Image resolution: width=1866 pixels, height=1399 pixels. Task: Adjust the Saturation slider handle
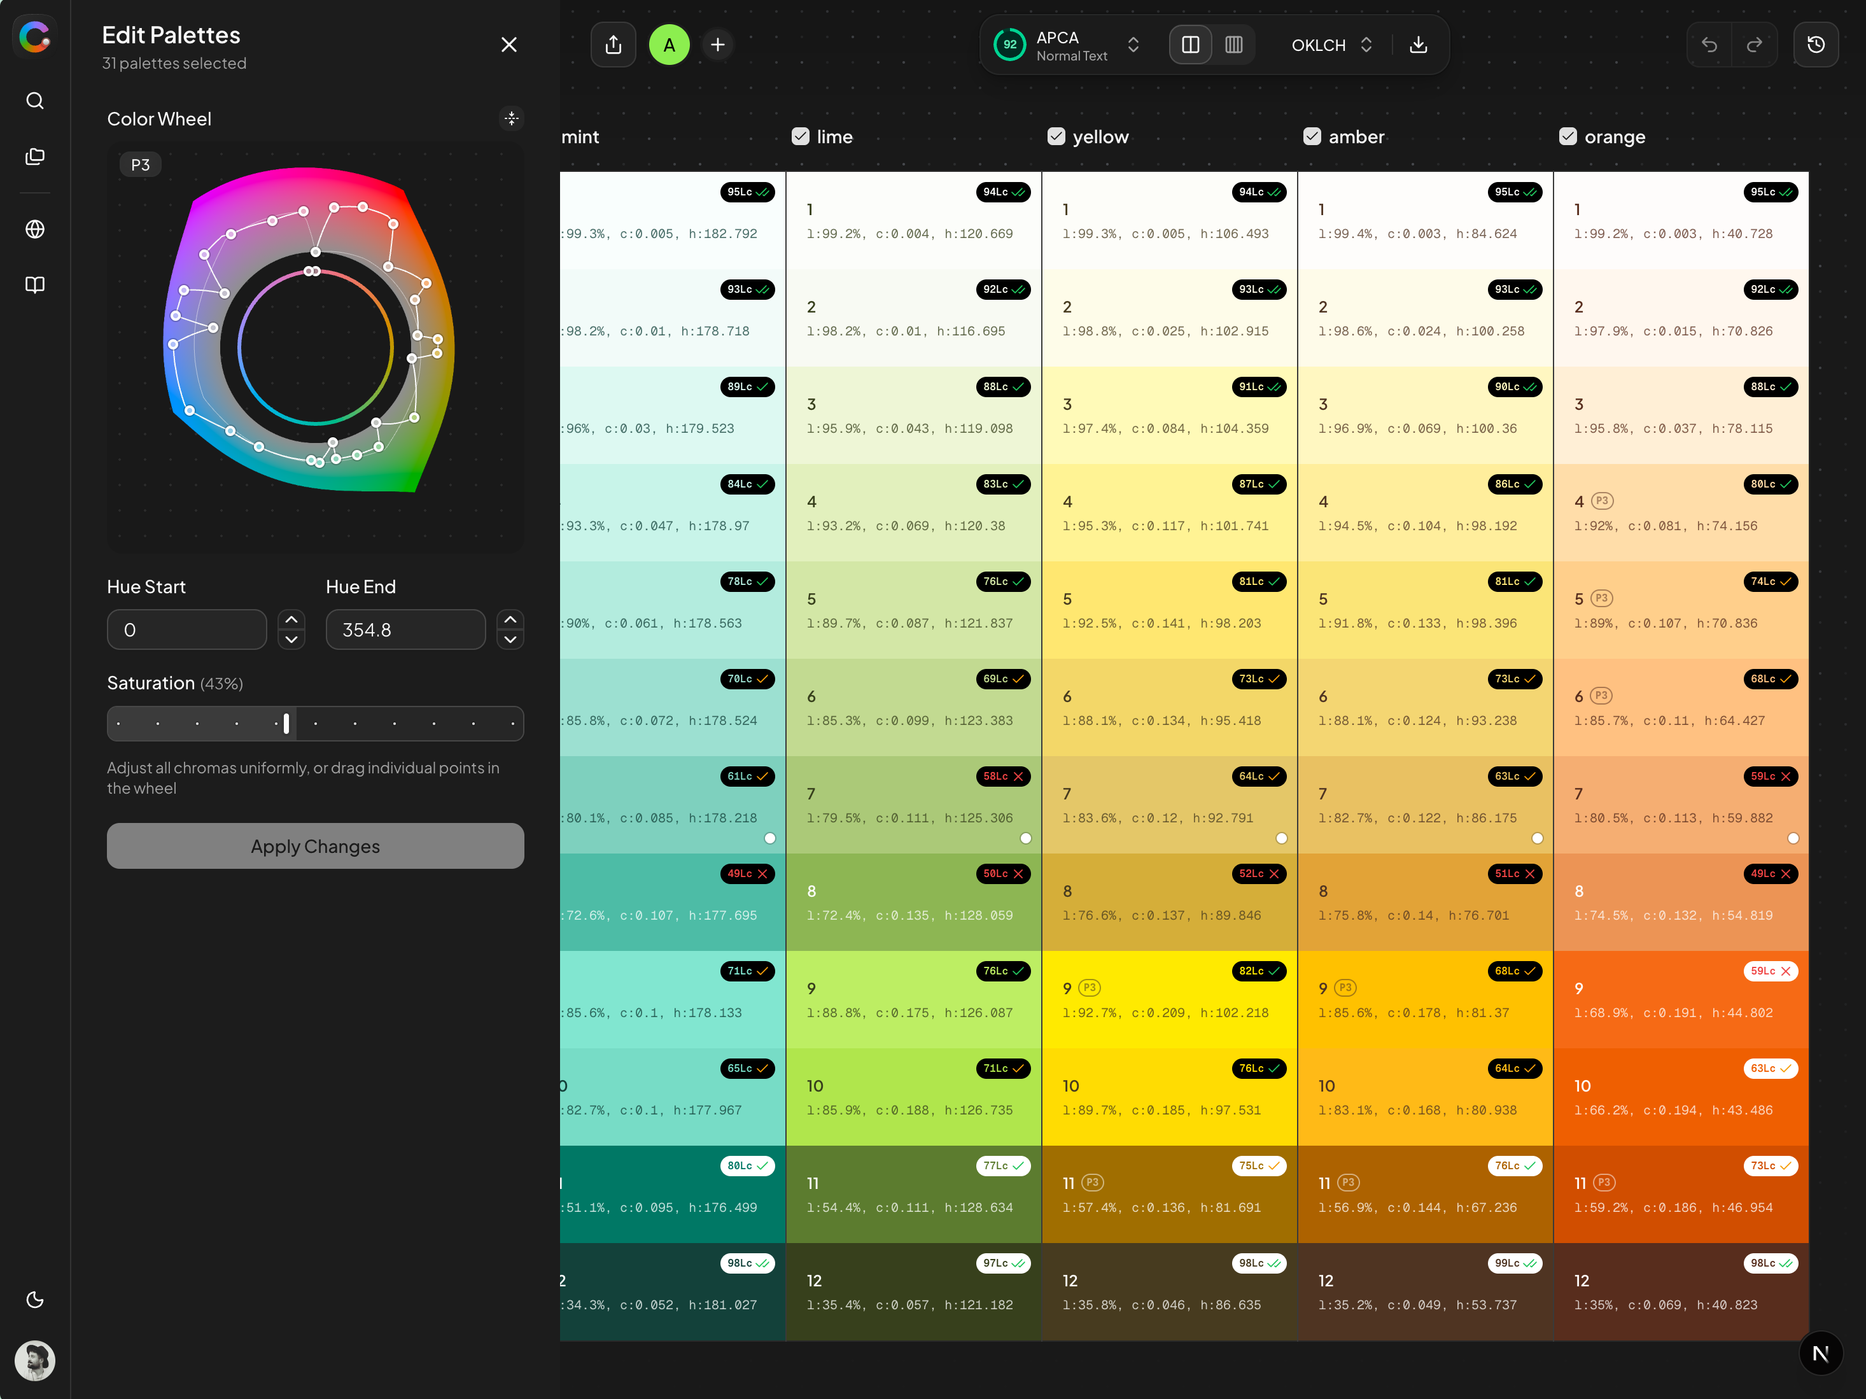285,723
